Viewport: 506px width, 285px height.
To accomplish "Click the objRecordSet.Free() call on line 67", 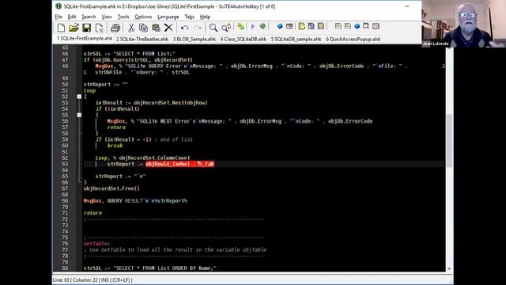I will 111,188.
